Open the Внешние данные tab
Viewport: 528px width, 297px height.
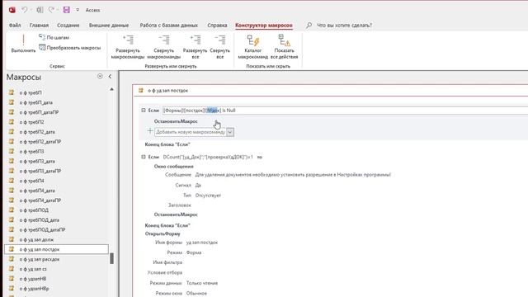point(109,26)
